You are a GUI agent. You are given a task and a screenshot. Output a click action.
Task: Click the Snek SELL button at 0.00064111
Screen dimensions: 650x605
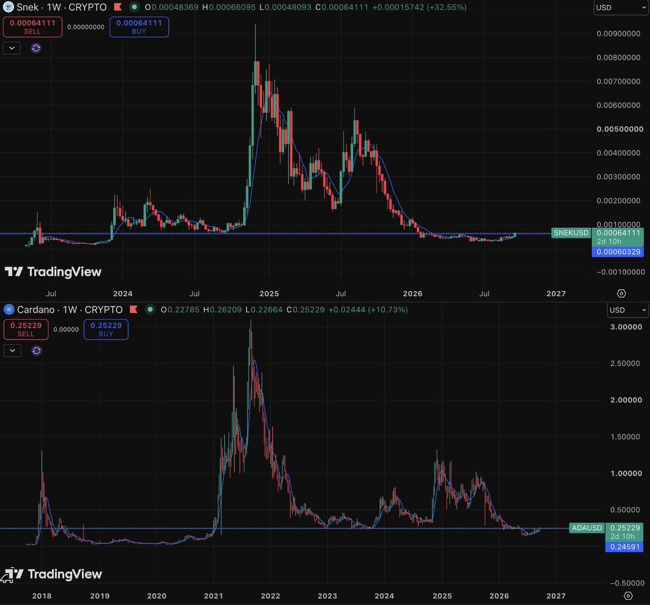[32, 27]
